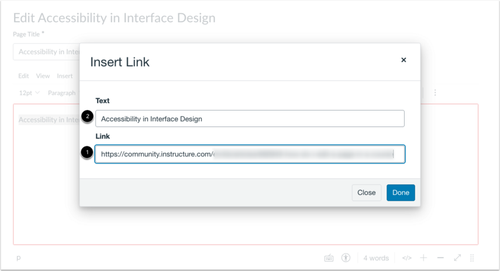
Task: Open the more toolbar options menu
Action: pos(435,93)
